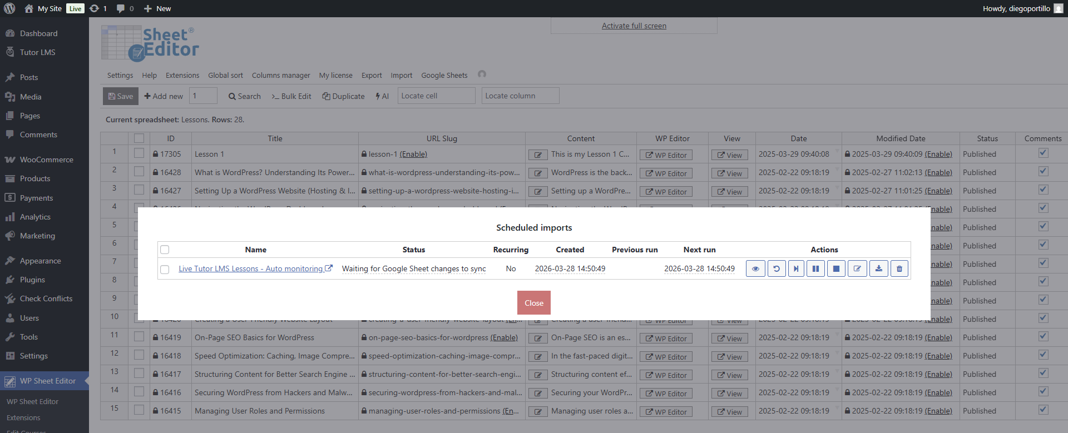Tick row checkbox for ID 17305
Viewport: 1068px width, 433px height.
point(139,153)
